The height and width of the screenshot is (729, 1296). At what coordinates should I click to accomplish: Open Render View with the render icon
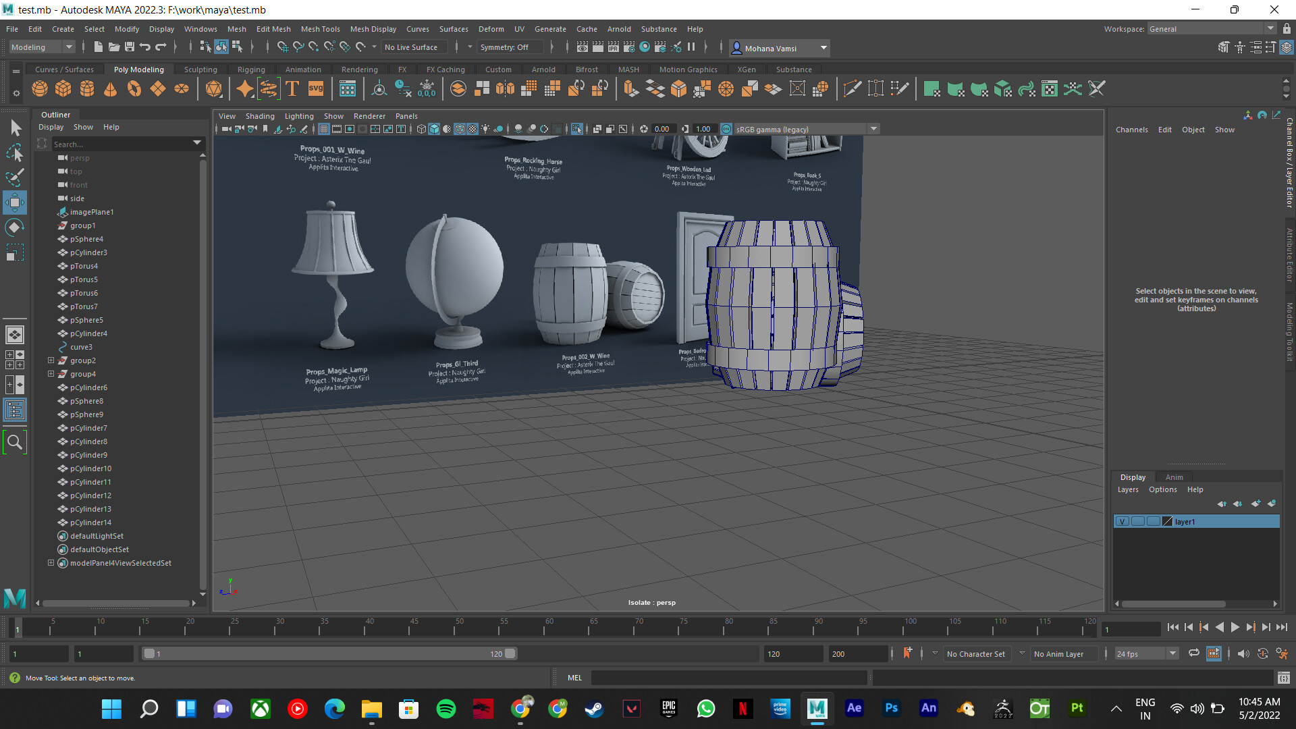pyautogui.click(x=582, y=47)
